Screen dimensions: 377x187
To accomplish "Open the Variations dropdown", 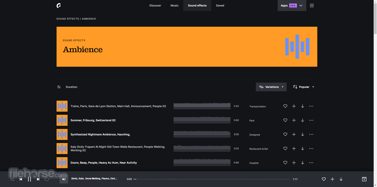I will pos(271,87).
